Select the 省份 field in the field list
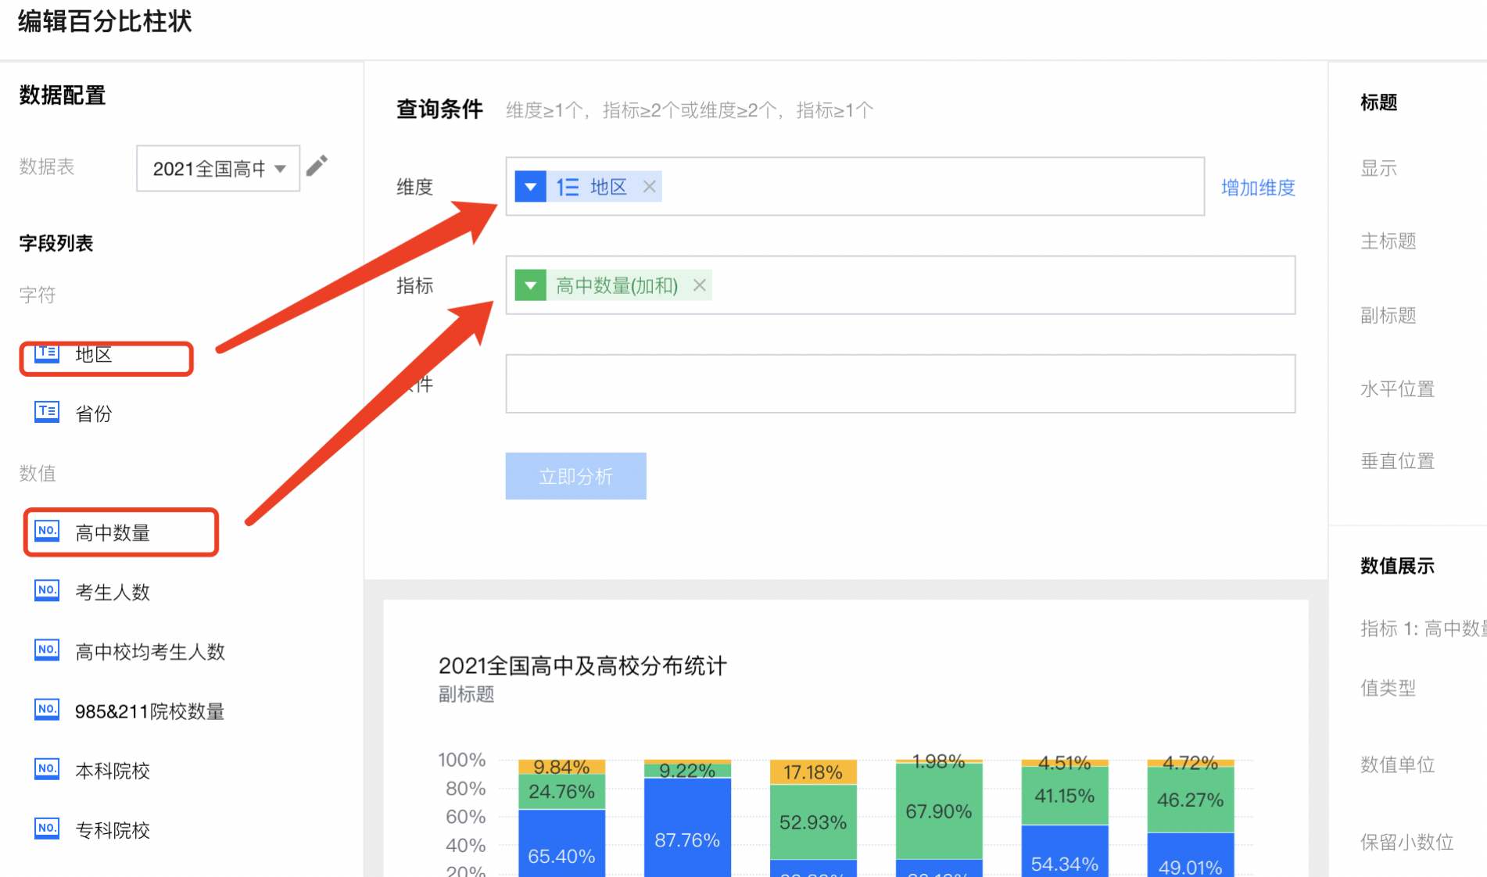1487x877 pixels. [x=94, y=413]
